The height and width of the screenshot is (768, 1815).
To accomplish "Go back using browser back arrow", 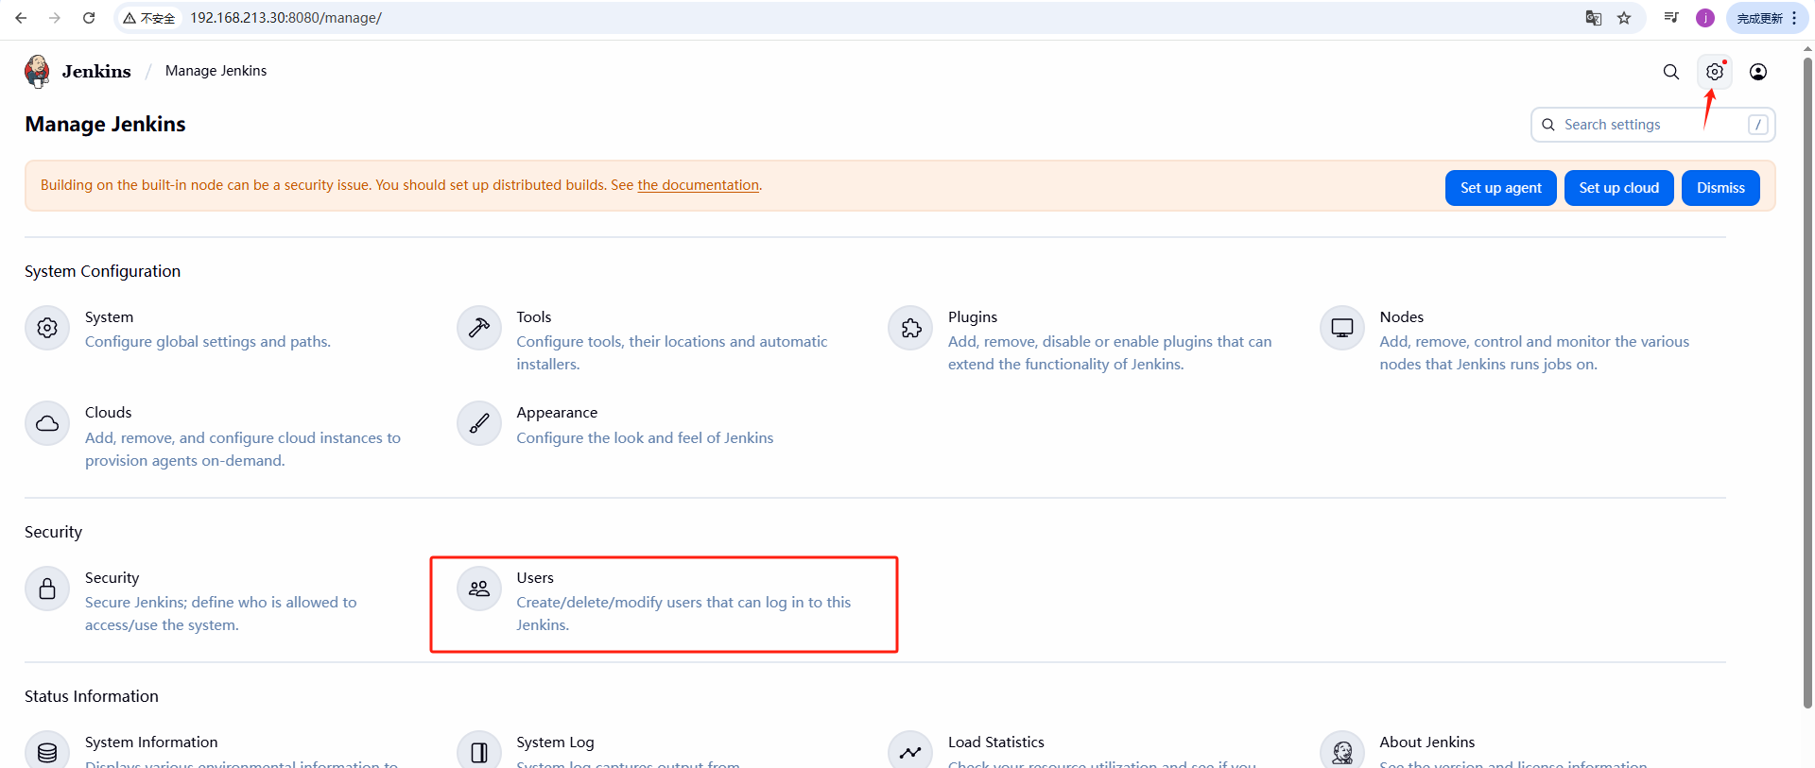I will coord(21,18).
